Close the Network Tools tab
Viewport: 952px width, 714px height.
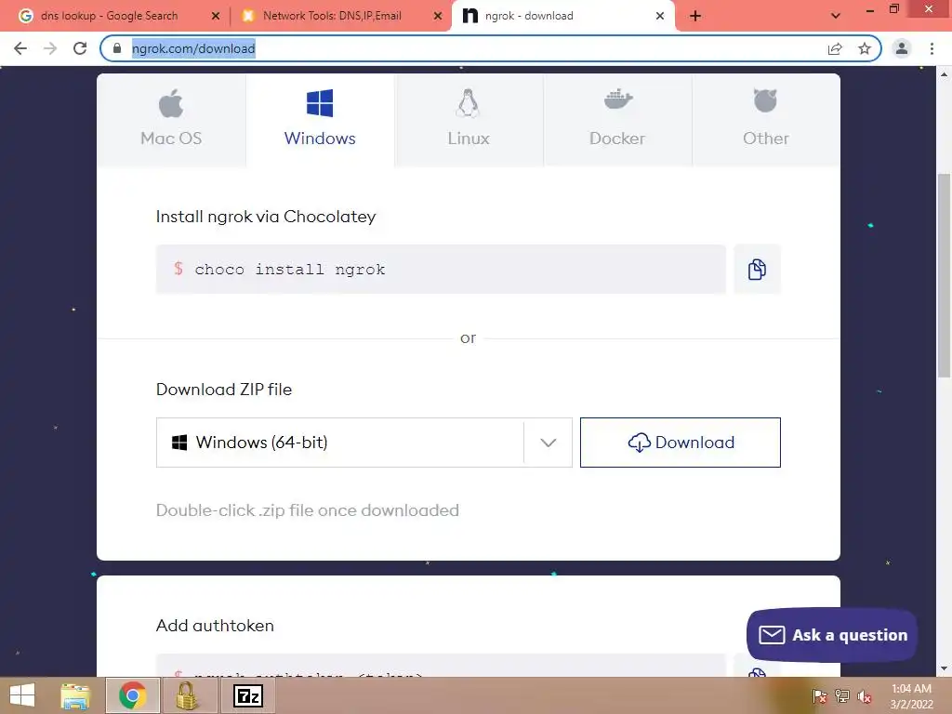[438, 16]
